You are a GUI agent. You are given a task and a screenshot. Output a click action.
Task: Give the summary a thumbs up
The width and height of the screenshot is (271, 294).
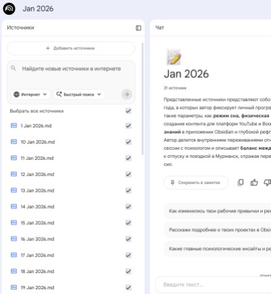click(254, 182)
